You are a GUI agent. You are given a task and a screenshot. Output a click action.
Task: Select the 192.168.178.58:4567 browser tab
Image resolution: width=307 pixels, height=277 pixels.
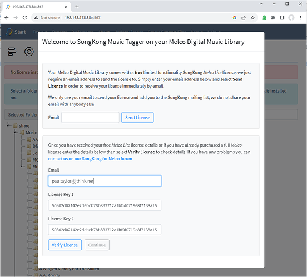click(36, 7)
